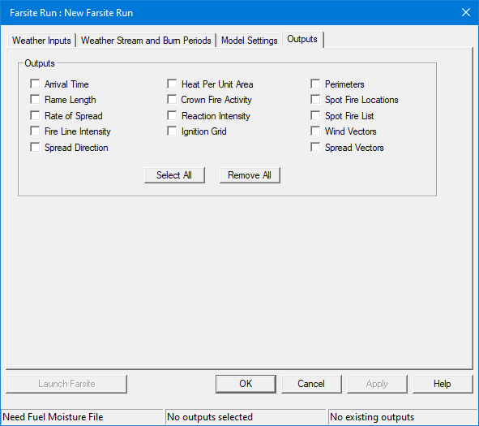
Task: Enable Wind Vectors output
Action: pyautogui.click(x=315, y=131)
